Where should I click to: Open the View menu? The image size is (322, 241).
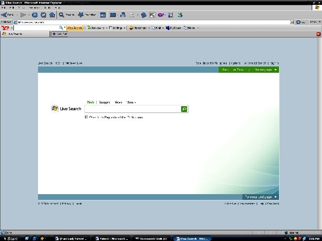tap(21, 8)
